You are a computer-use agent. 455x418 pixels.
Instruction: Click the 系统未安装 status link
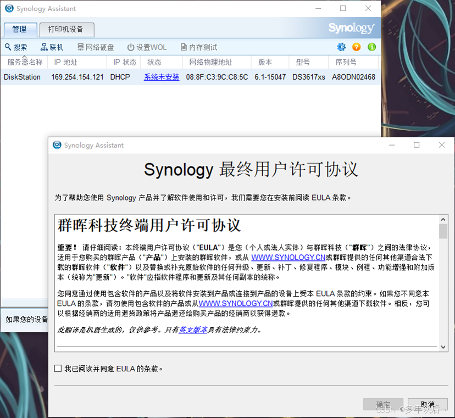[x=162, y=77]
